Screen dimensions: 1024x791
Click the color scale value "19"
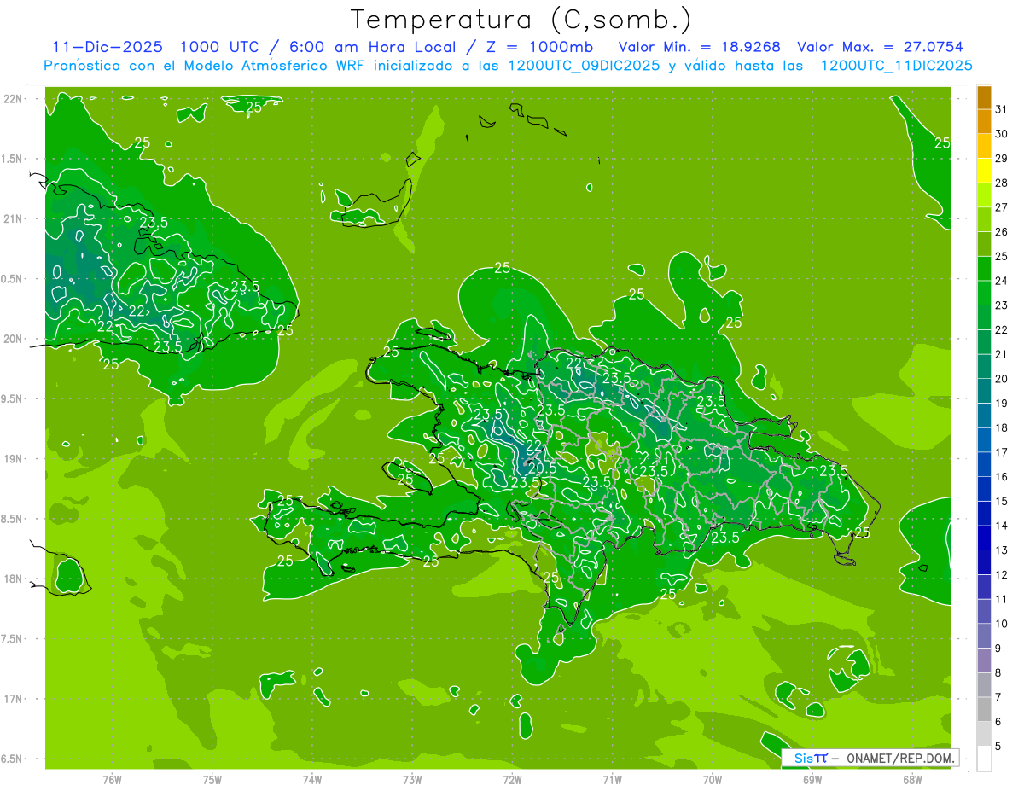[1002, 404]
